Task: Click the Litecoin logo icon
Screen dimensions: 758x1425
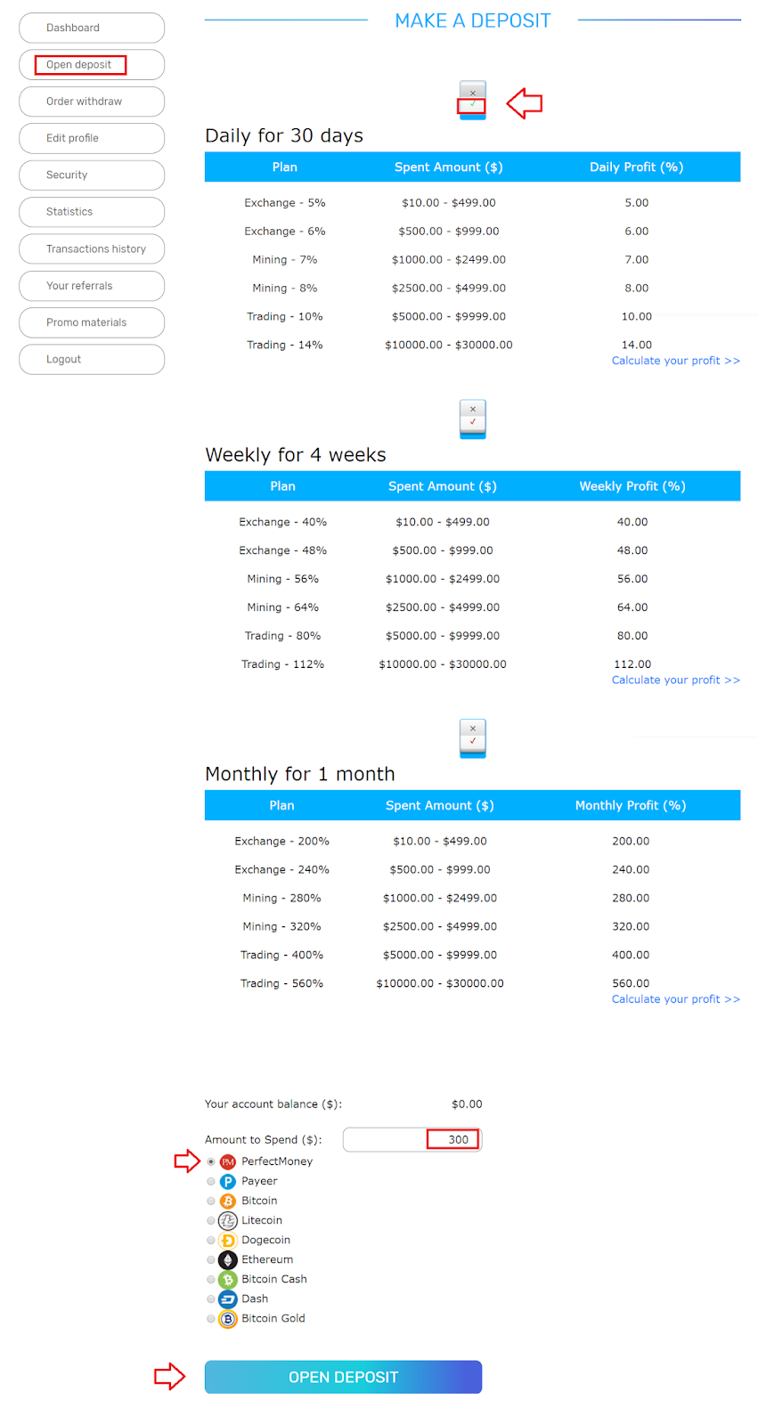Action: point(228,1220)
